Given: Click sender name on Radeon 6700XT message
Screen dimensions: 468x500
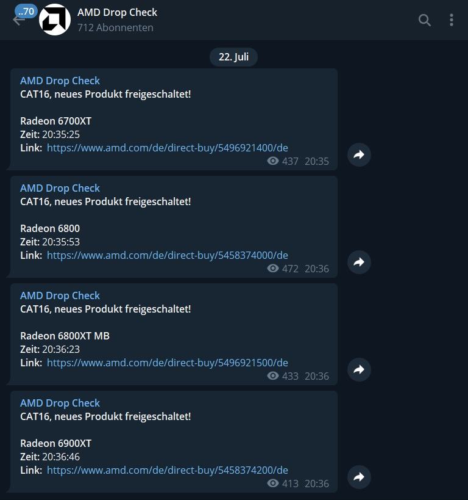Looking at the screenshot, I should point(60,81).
